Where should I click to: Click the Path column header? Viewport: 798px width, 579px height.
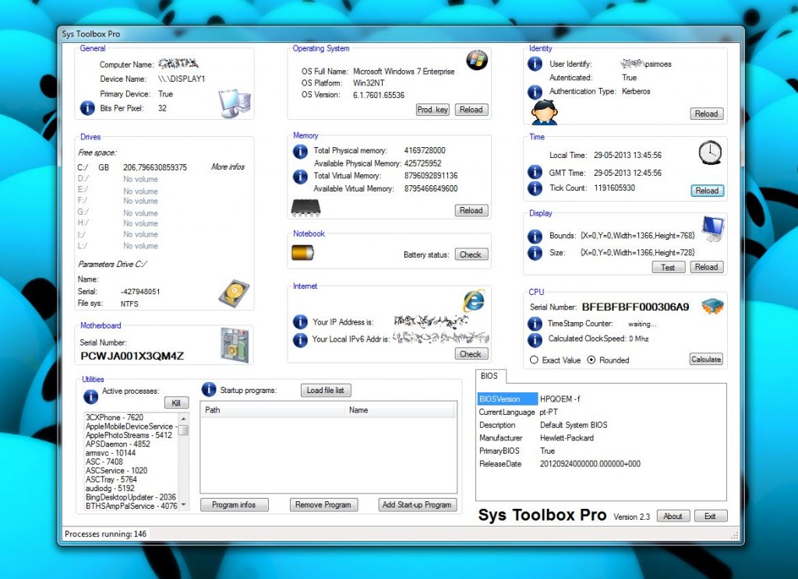pyautogui.click(x=272, y=409)
